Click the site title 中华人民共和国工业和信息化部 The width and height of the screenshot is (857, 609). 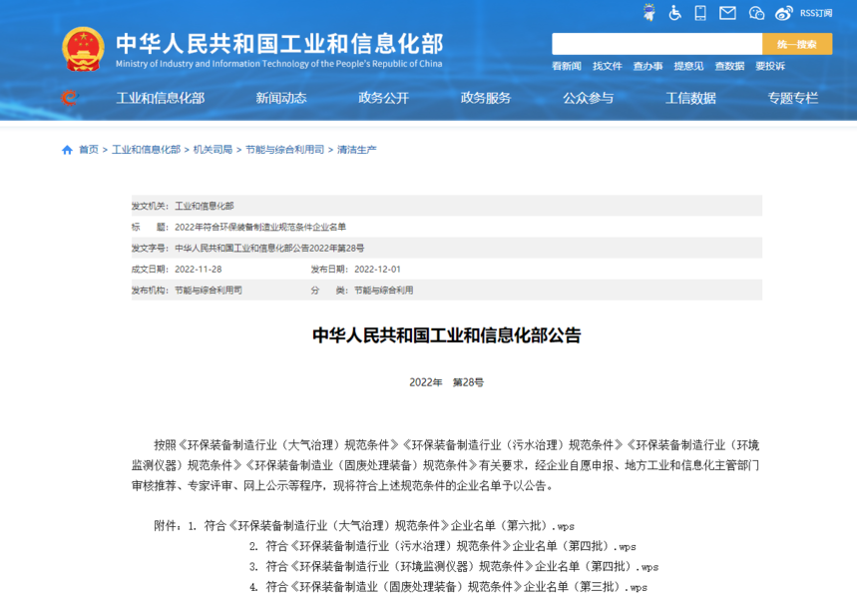tap(279, 43)
